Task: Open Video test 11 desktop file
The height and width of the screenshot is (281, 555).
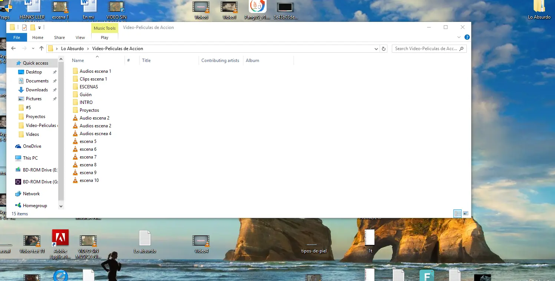Action: pos(32,243)
